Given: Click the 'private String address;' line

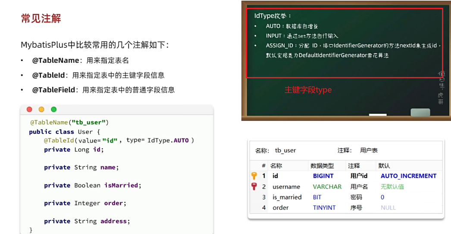Looking at the screenshot, I should tap(87, 221).
